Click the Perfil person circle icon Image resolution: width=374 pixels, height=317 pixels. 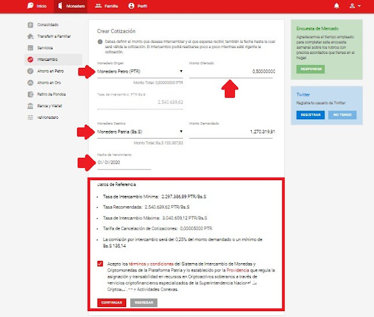tap(131, 6)
